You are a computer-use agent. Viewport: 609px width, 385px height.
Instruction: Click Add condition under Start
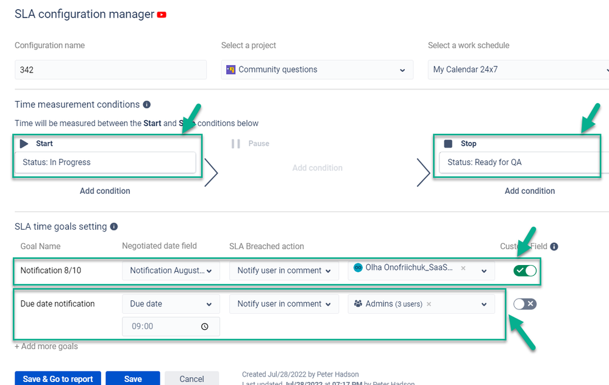(x=105, y=191)
